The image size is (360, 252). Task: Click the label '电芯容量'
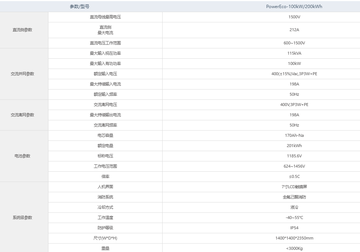(105, 136)
